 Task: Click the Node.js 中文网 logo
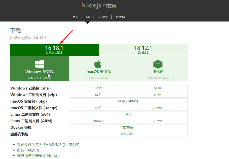click(99, 6)
